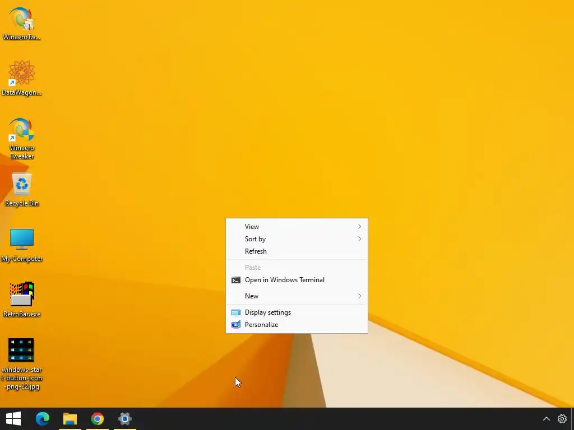The image size is (574, 430).
Task: Select the DataWagon desktop shortcut
Action: [22, 78]
